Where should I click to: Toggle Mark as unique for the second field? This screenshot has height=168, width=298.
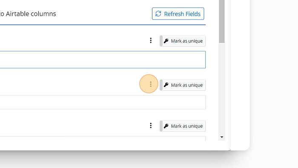click(x=183, y=85)
